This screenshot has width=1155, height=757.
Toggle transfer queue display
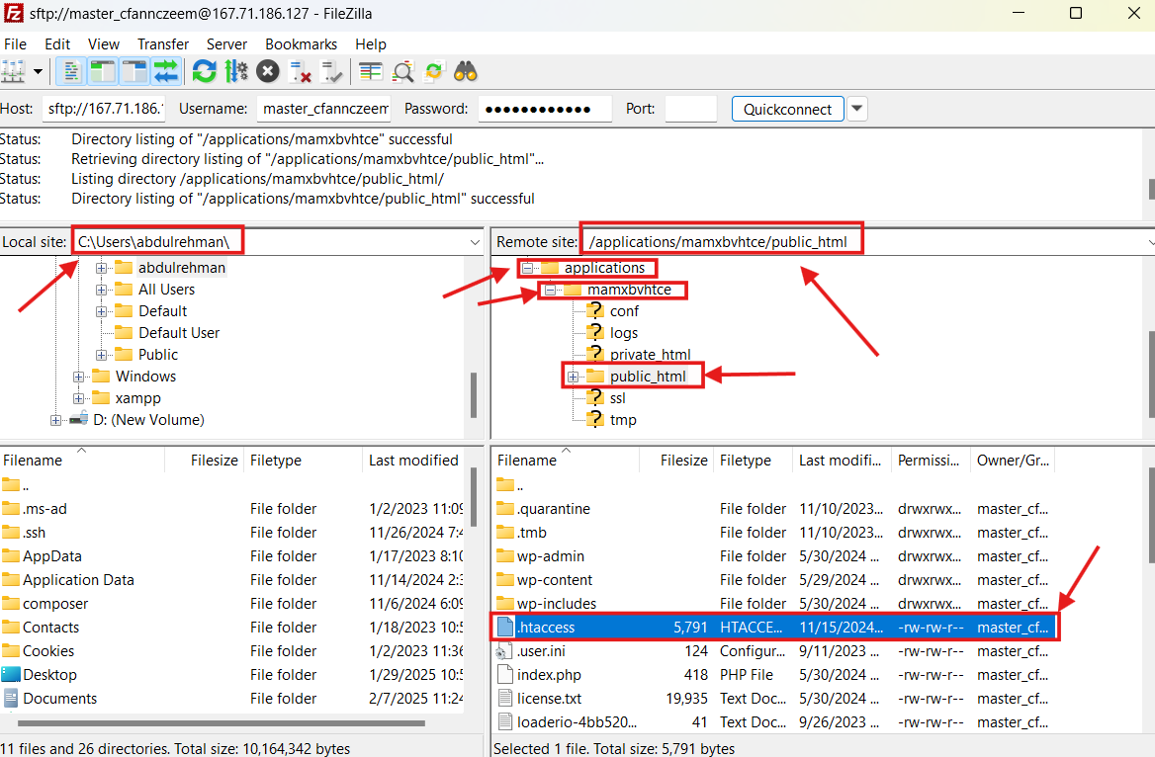165,71
